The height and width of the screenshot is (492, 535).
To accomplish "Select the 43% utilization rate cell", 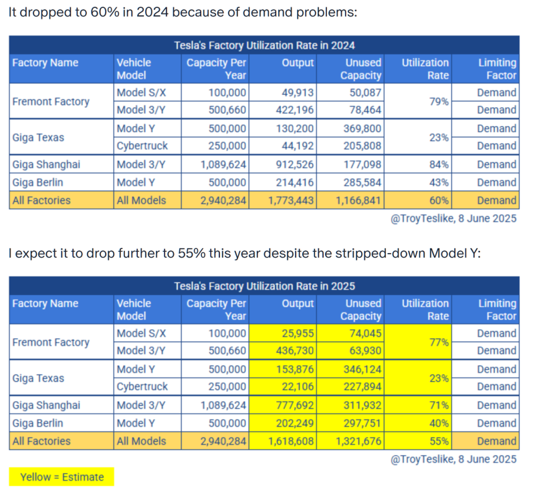I will pyautogui.click(x=418, y=182).
